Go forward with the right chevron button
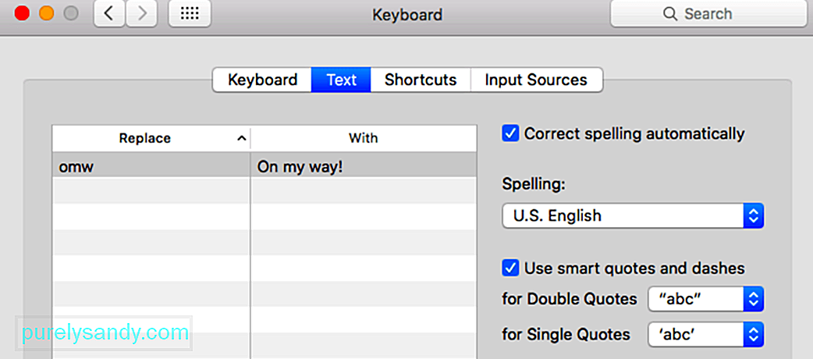 [x=141, y=13]
